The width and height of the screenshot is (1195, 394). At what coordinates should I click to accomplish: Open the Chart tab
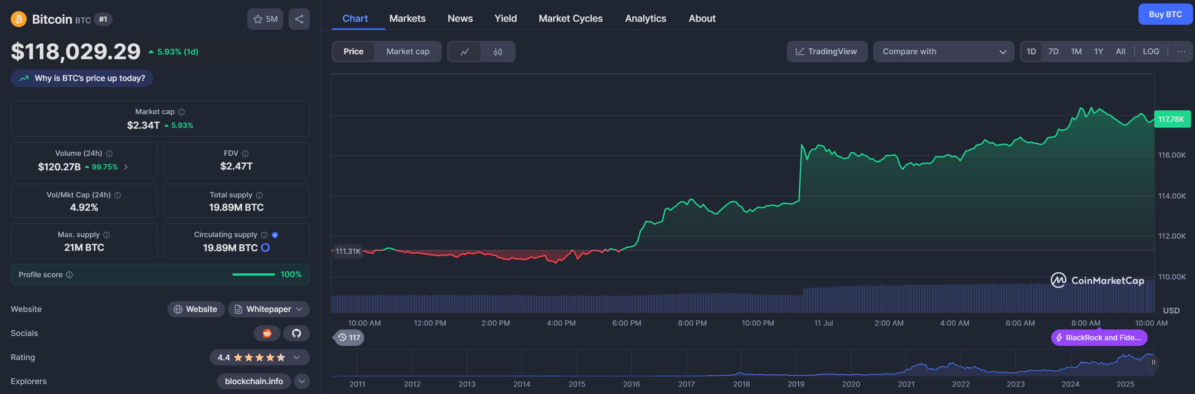355,19
